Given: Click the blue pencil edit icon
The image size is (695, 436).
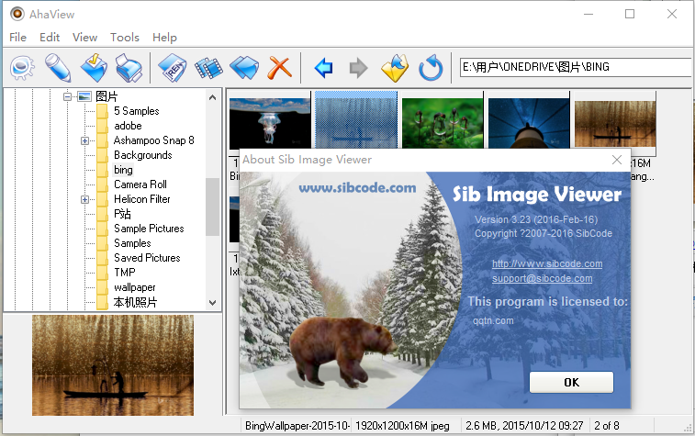Looking at the screenshot, I should point(58,67).
